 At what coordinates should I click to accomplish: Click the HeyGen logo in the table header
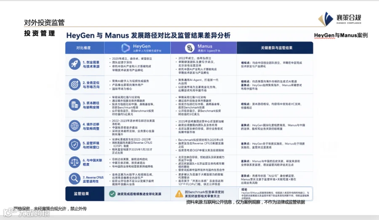125,48
